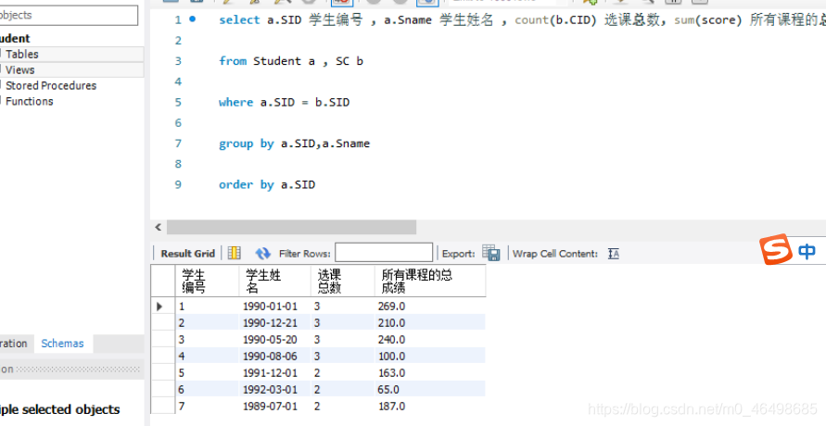
Task: Select the total score cell 240.0
Action: point(430,339)
